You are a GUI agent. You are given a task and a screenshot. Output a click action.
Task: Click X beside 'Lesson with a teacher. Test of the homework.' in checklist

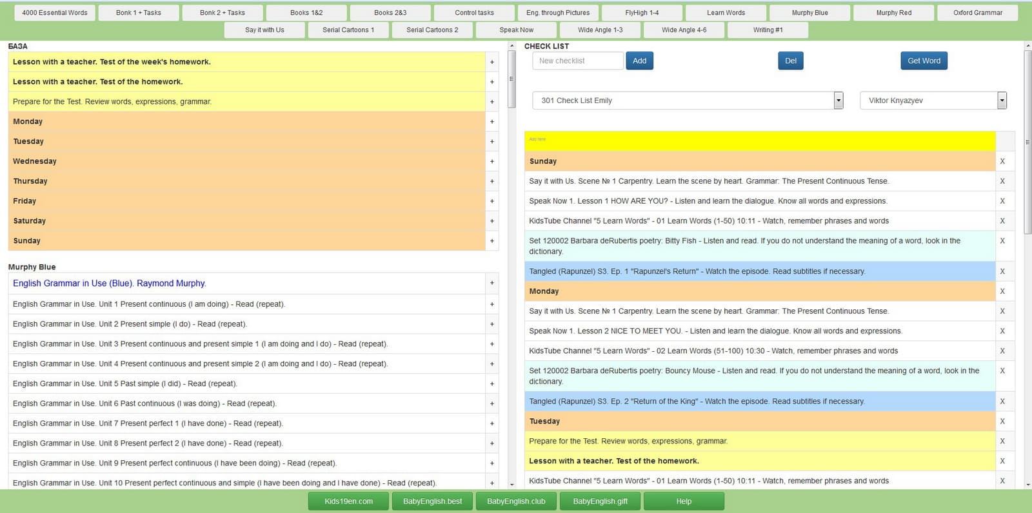[x=1002, y=461]
